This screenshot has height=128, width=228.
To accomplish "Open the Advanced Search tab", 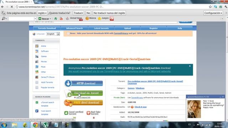I will [x=74, y=28].
